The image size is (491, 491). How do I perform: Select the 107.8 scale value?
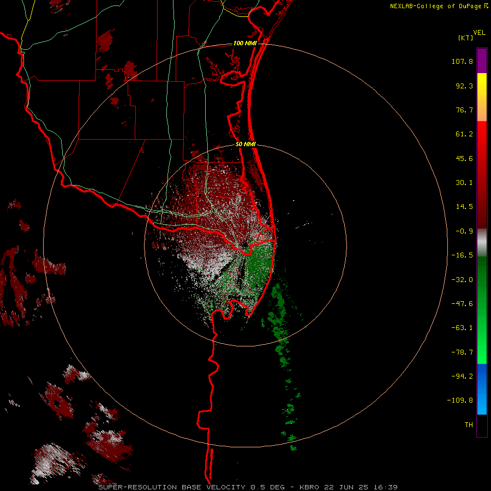(x=462, y=61)
